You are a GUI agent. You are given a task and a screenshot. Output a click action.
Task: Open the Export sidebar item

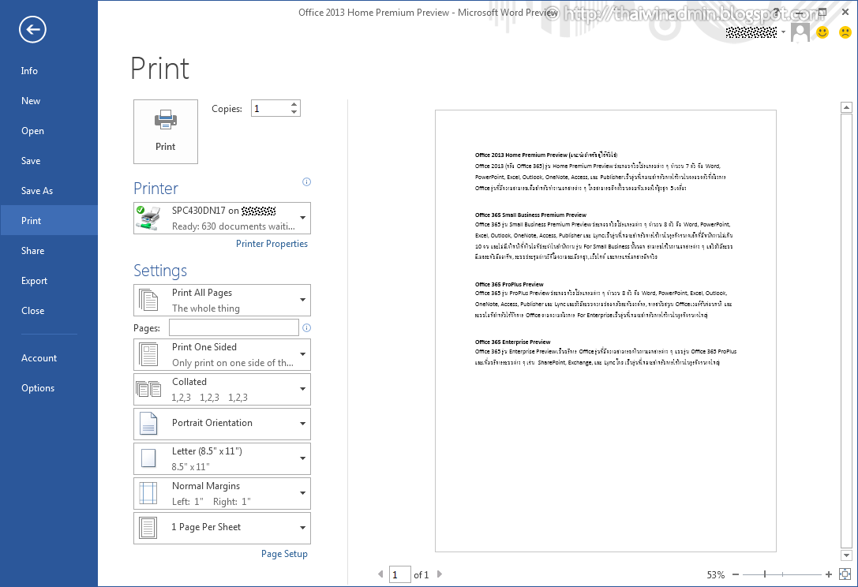click(49, 281)
